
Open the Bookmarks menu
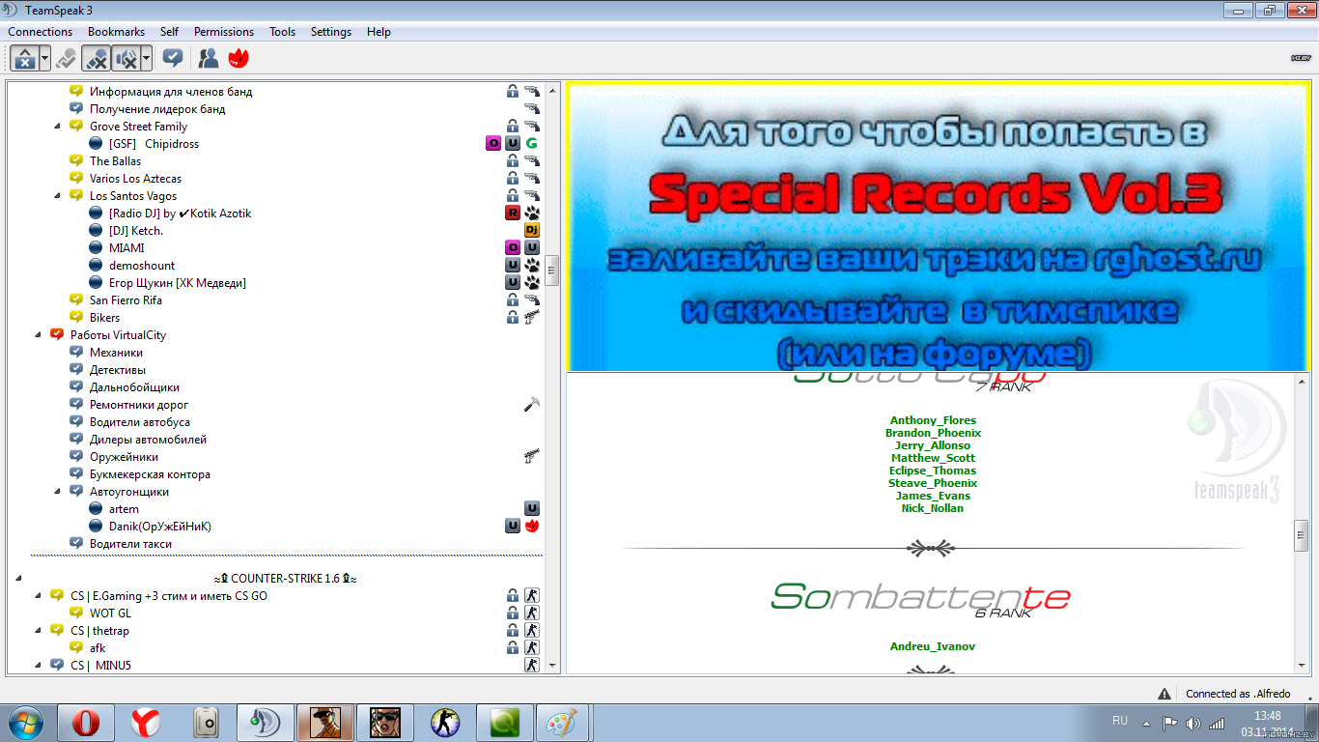coord(116,32)
